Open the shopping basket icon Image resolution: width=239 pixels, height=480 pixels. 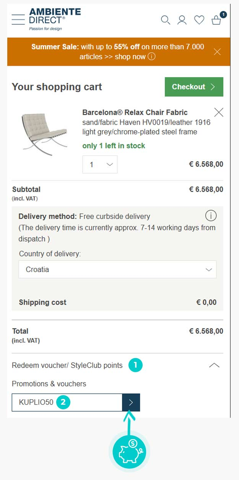pyautogui.click(x=217, y=20)
